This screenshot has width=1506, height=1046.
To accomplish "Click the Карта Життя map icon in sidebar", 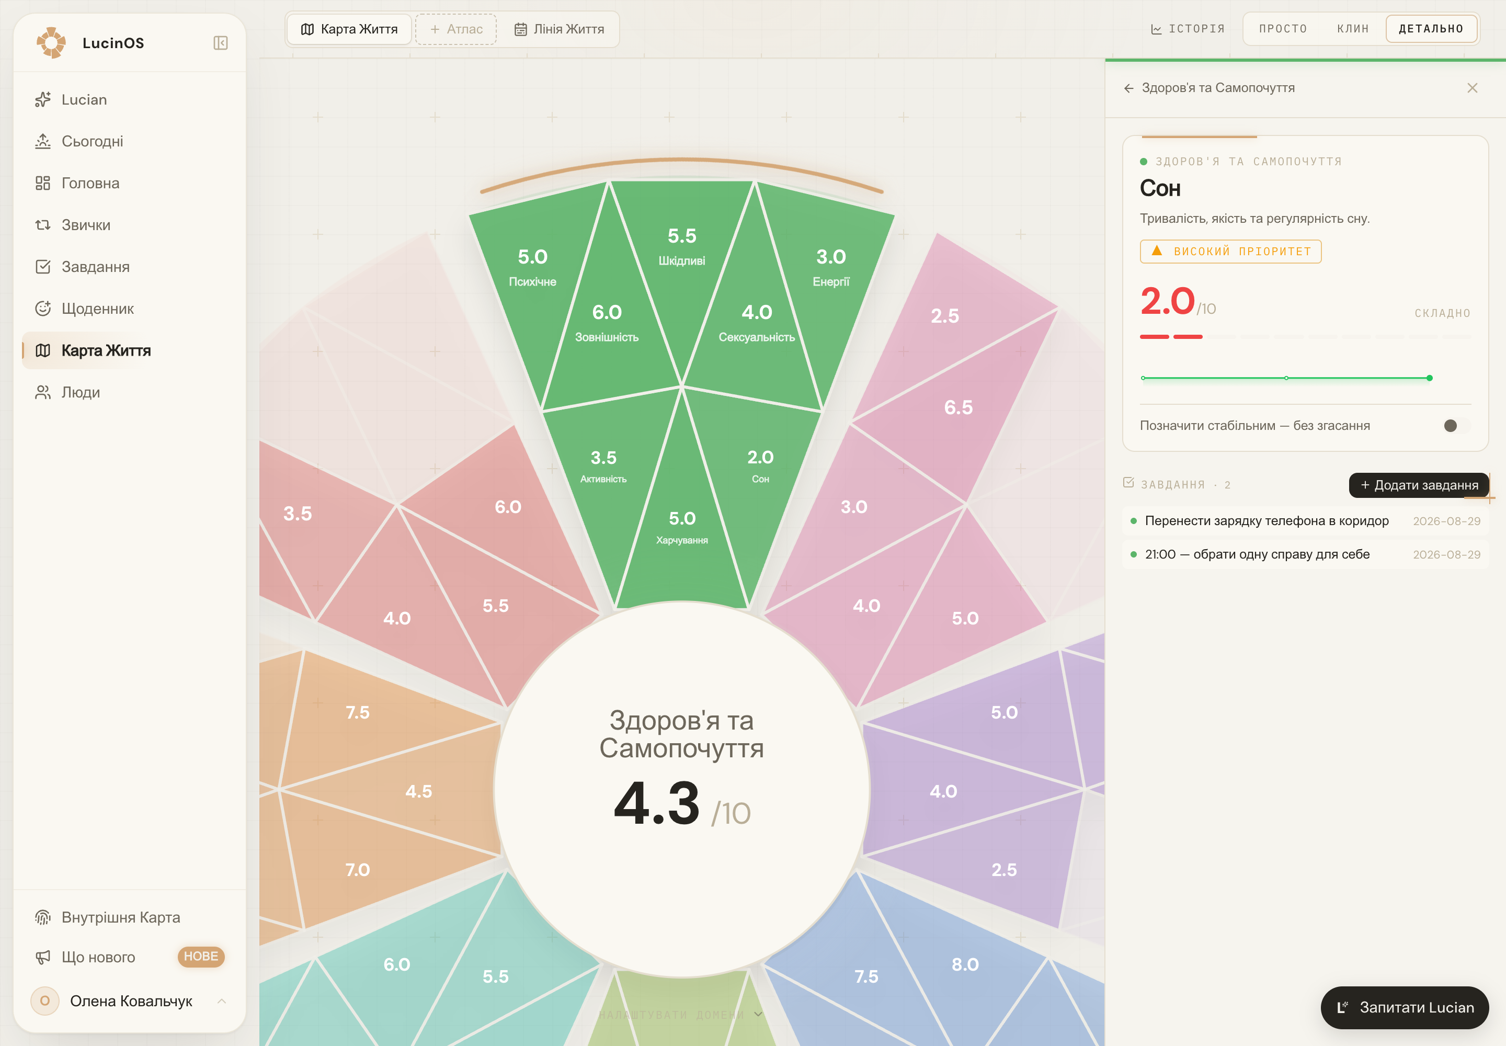I will [42, 350].
